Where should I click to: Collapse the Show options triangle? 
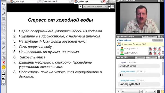pos(117,40)
